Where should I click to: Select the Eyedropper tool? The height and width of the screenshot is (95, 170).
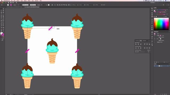1,26
